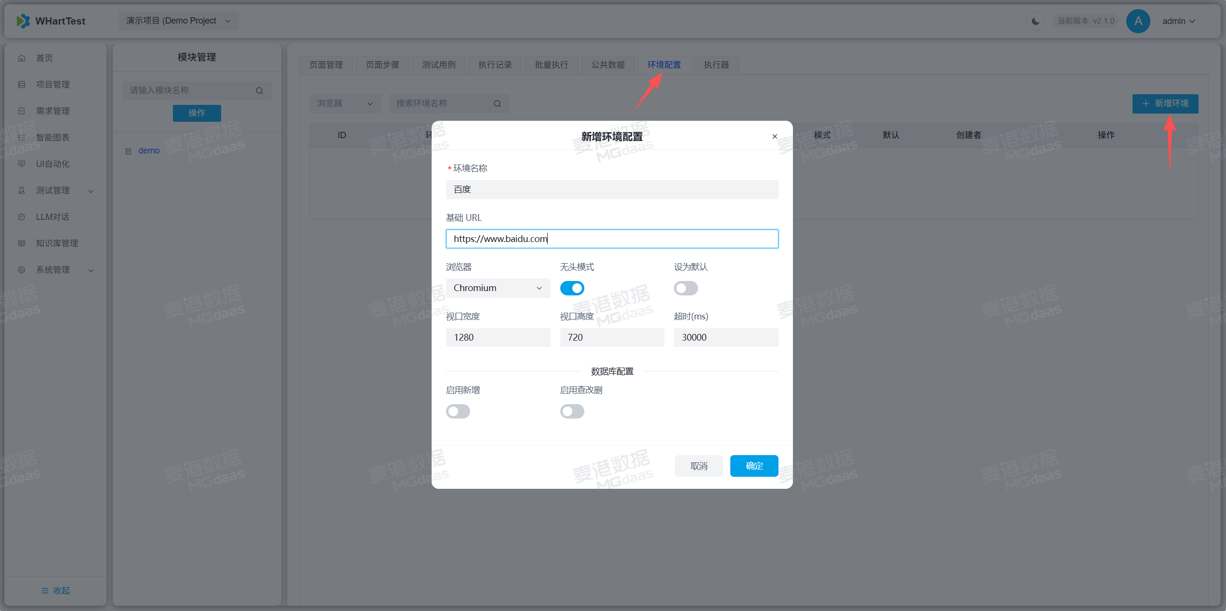The image size is (1226, 611).
Task: Click the home icon beside 首页
Action: click(22, 58)
